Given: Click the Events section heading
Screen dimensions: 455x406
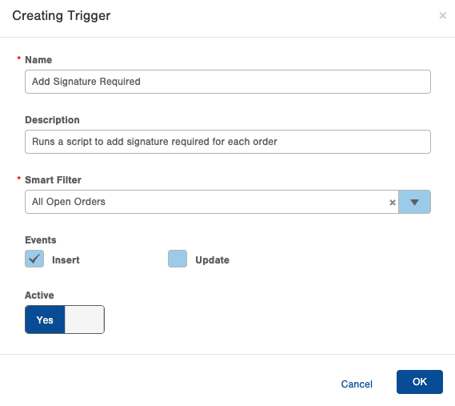Looking at the screenshot, I should 41,240.
